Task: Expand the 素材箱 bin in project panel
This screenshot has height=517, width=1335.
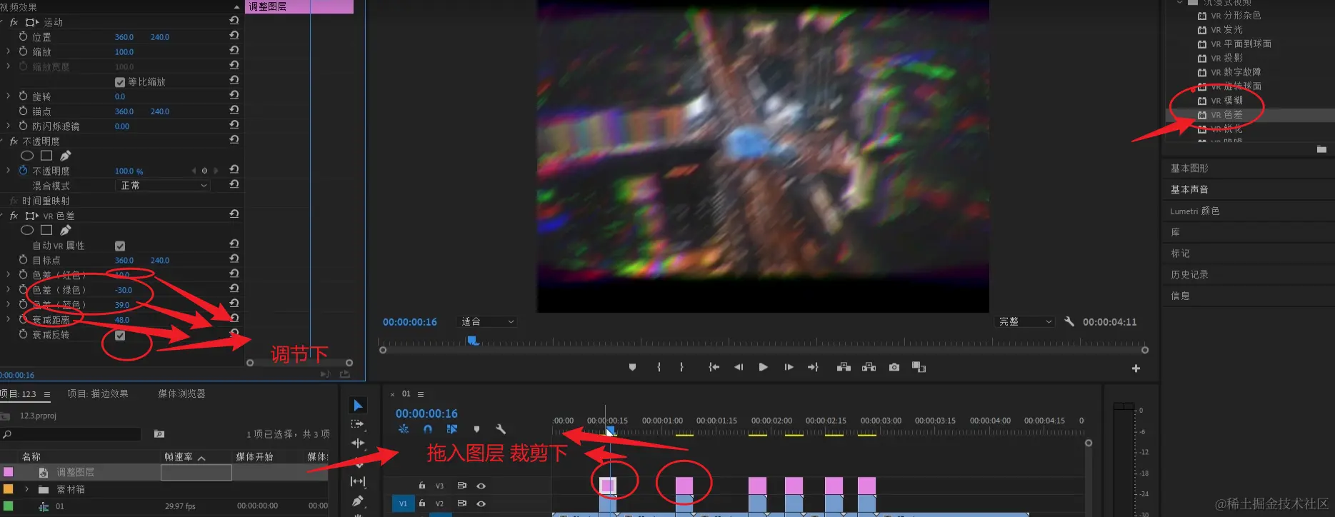Action: coord(27,489)
